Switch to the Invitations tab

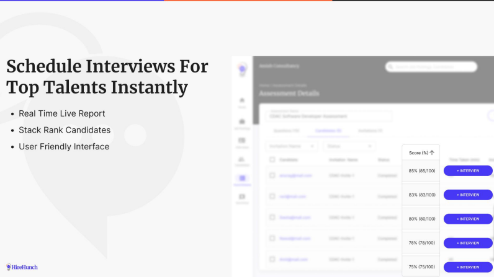click(x=370, y=131)
